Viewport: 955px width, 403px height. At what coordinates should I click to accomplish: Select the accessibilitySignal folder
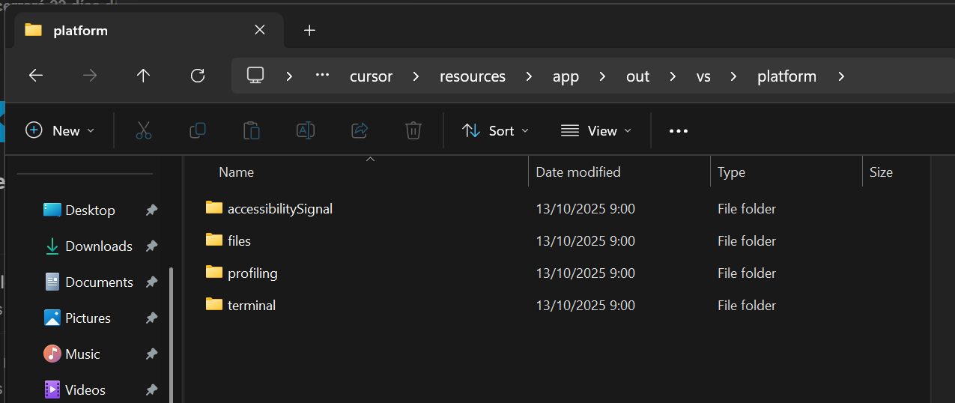[279, 209]
